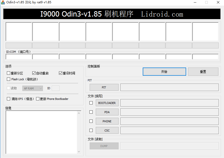Click the BOOTLOADER file button
Screen dimensions: 224x158
[107, 103]
